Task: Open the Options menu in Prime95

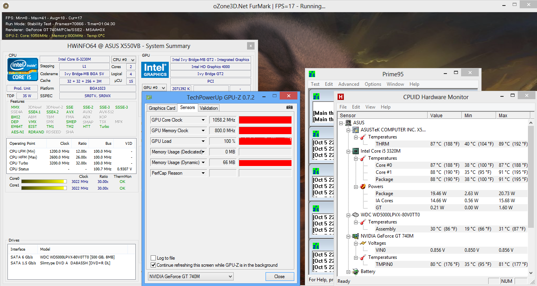Action: (373, 84)
